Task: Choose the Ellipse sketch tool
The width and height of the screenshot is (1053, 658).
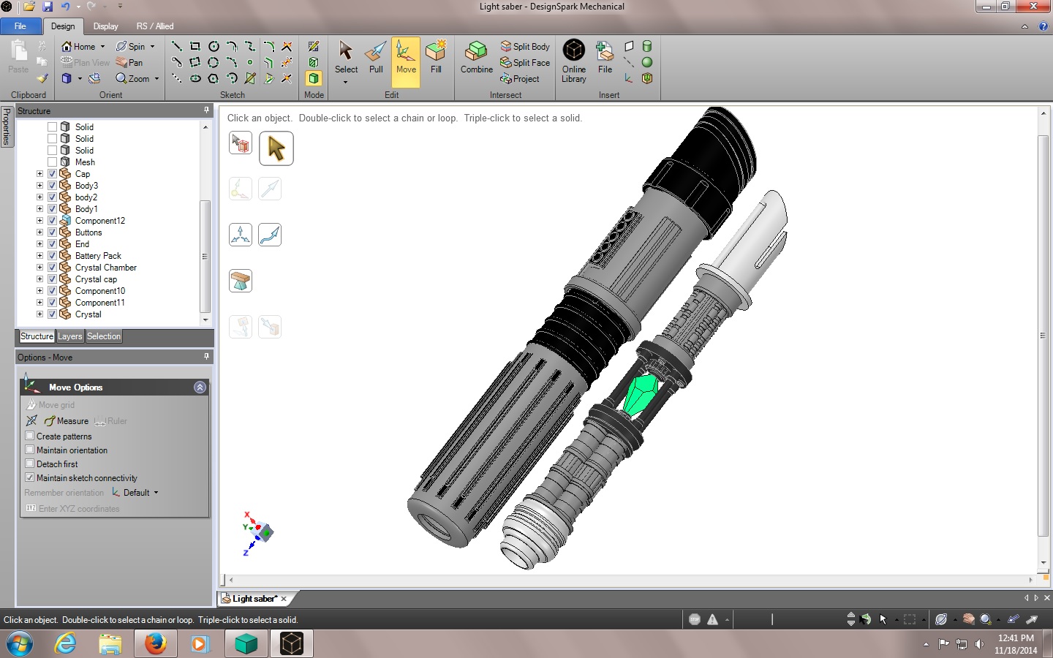Action: (195, 78)
